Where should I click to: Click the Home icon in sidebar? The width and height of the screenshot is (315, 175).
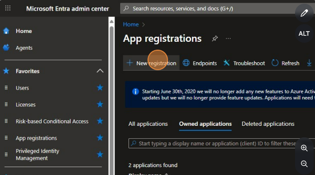point(6,31)
